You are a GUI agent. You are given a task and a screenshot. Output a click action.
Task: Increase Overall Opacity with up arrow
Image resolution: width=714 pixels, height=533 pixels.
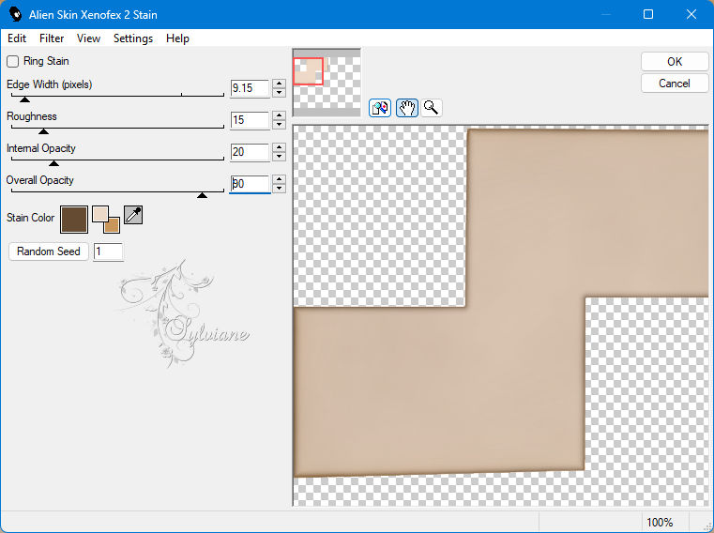pos(280,179)
